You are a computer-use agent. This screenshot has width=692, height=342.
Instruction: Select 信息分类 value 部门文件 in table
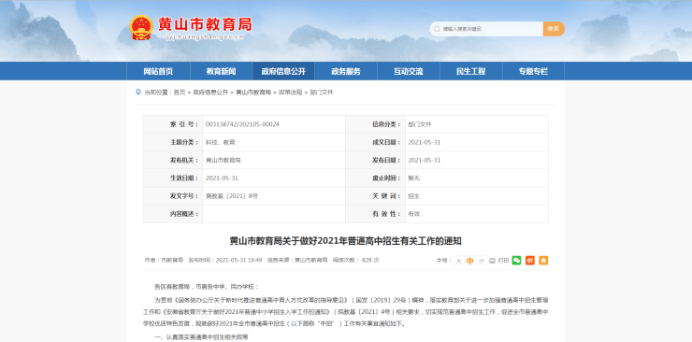(x=420, y=124)
